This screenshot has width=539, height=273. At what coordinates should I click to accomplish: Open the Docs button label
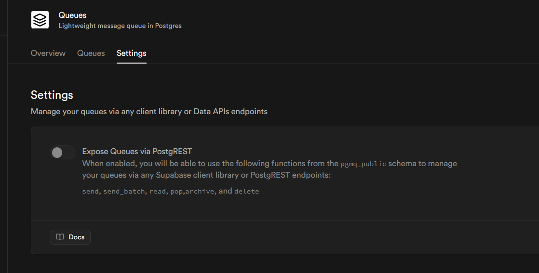tap(77, 237)
